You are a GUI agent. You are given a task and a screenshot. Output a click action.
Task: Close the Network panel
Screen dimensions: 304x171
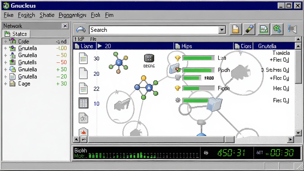pyautogui.click(x=65, y=26)
